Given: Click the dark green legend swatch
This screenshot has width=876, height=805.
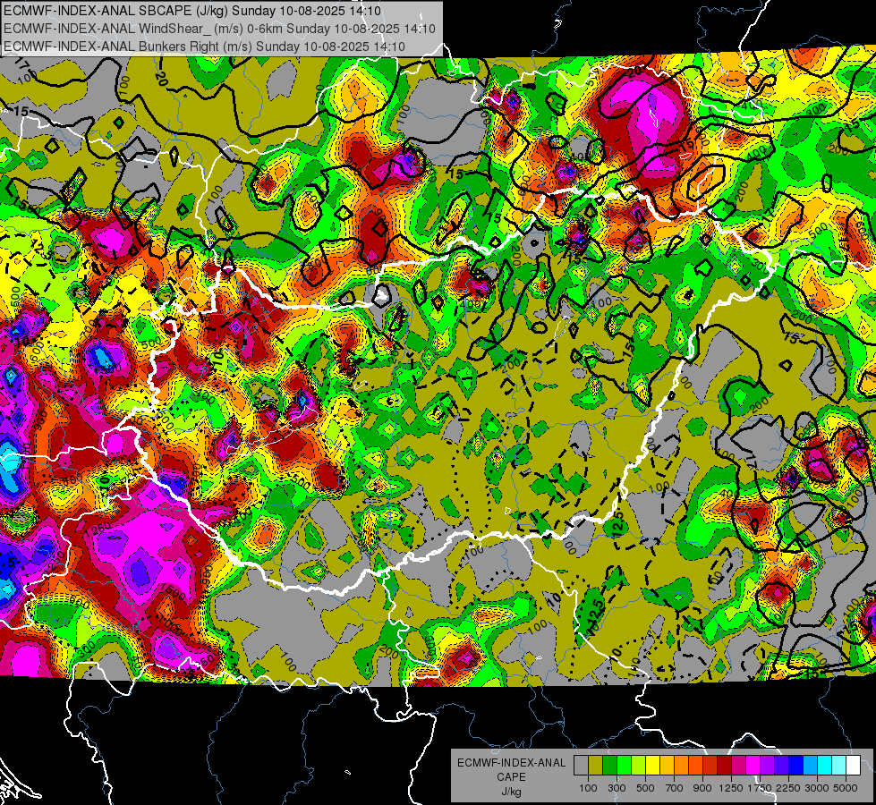Looking at the screenshot, I should click(609, 766).
